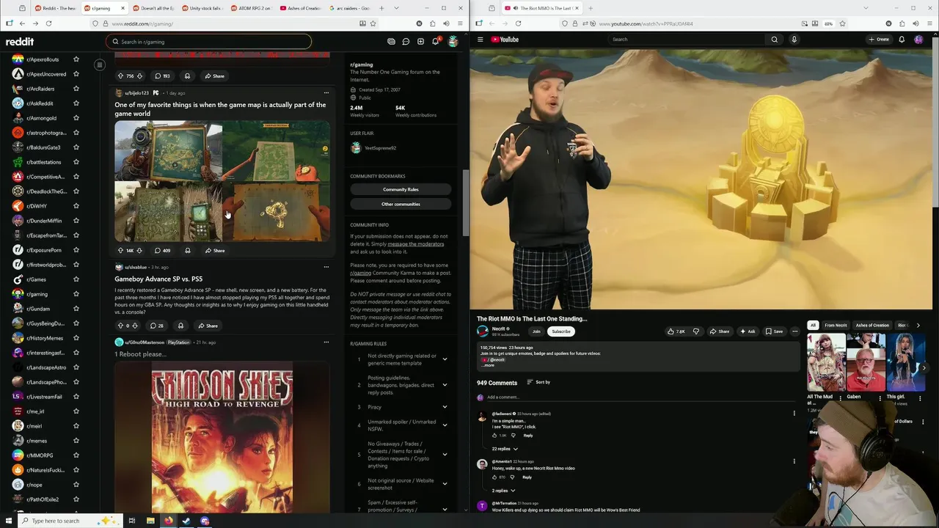This screenshot has width=939, height=528.
Task: Open YouTube notifications bell
Action: [902, 40]
